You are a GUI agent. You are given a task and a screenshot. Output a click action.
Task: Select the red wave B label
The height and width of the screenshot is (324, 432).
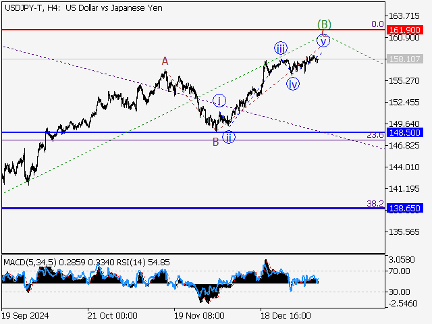215,141
